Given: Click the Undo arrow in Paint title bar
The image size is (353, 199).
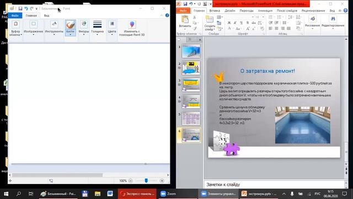Looking at the screenshot, I should [x=26, y=9].
